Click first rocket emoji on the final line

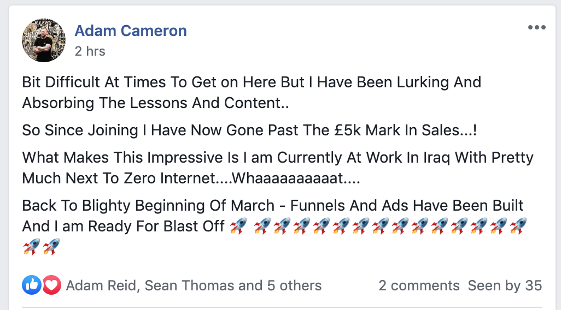pyautogui.click(x=31, y=247)
